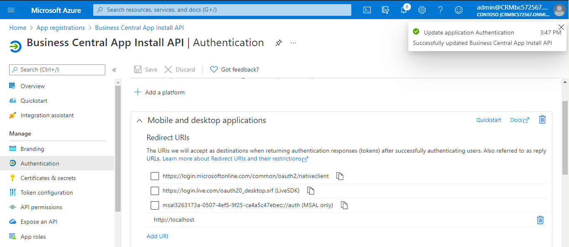Check the LiveSDK redirect URI checkbox

point(154,190)
